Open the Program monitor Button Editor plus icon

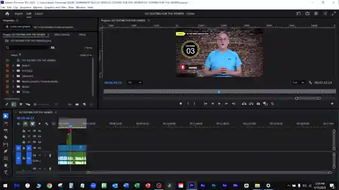[332, 104]
